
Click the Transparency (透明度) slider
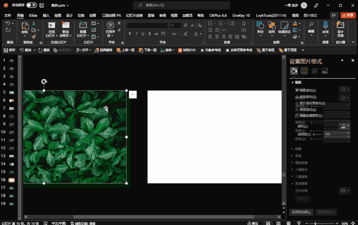pos(318,134)
